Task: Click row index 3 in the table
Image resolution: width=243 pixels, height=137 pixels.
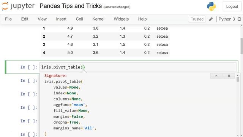Action: click(44, 45)
